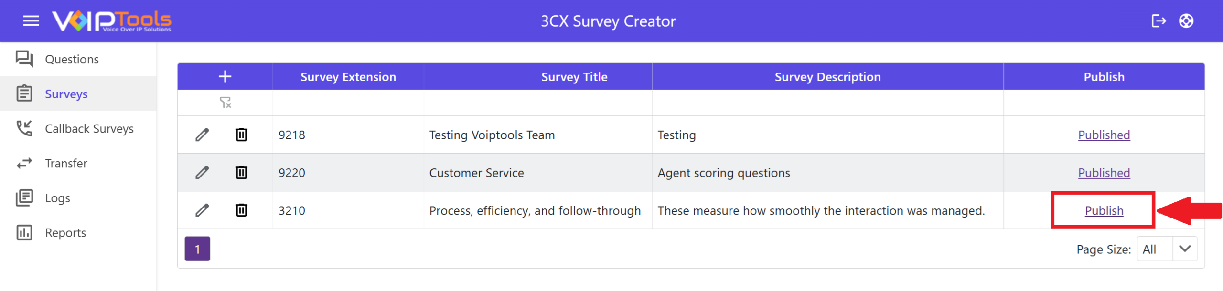Edit survey 3210 with pencil icon
Screen dimensions: 1223x291
click(x=202, y=210)
